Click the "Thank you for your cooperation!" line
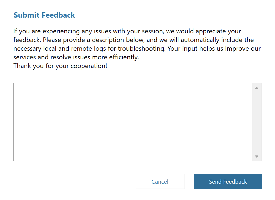Image resolution: width=275 pixels, height=200 pixels. tap(60, 66)
